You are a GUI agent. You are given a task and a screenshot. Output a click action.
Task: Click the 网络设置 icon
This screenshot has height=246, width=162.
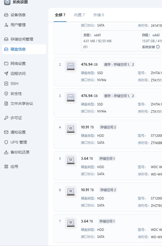click(x=6, y=64)
